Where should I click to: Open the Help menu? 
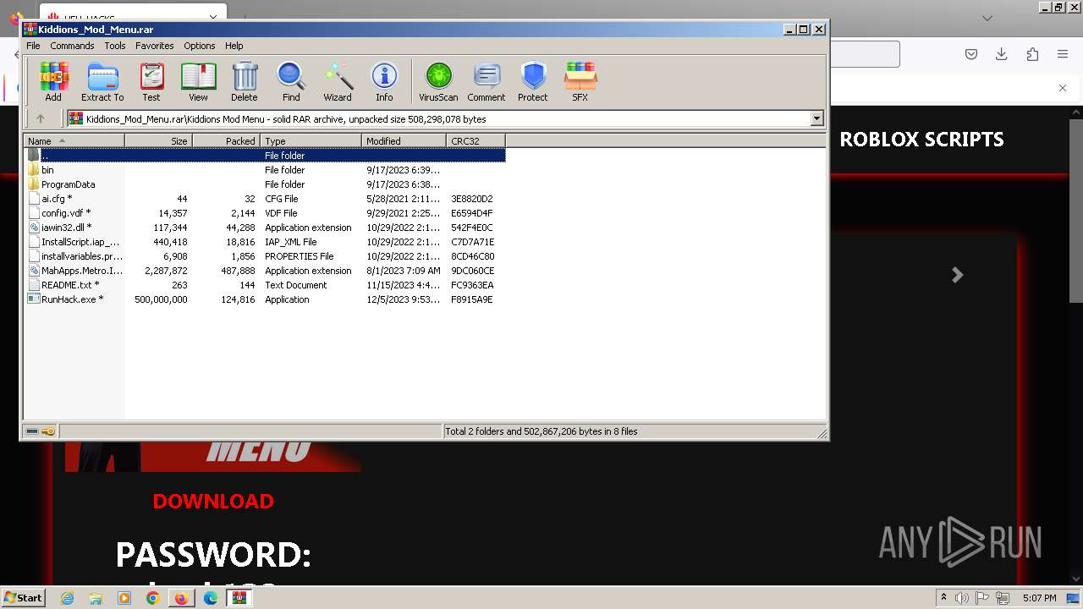[x=234, y=46]
